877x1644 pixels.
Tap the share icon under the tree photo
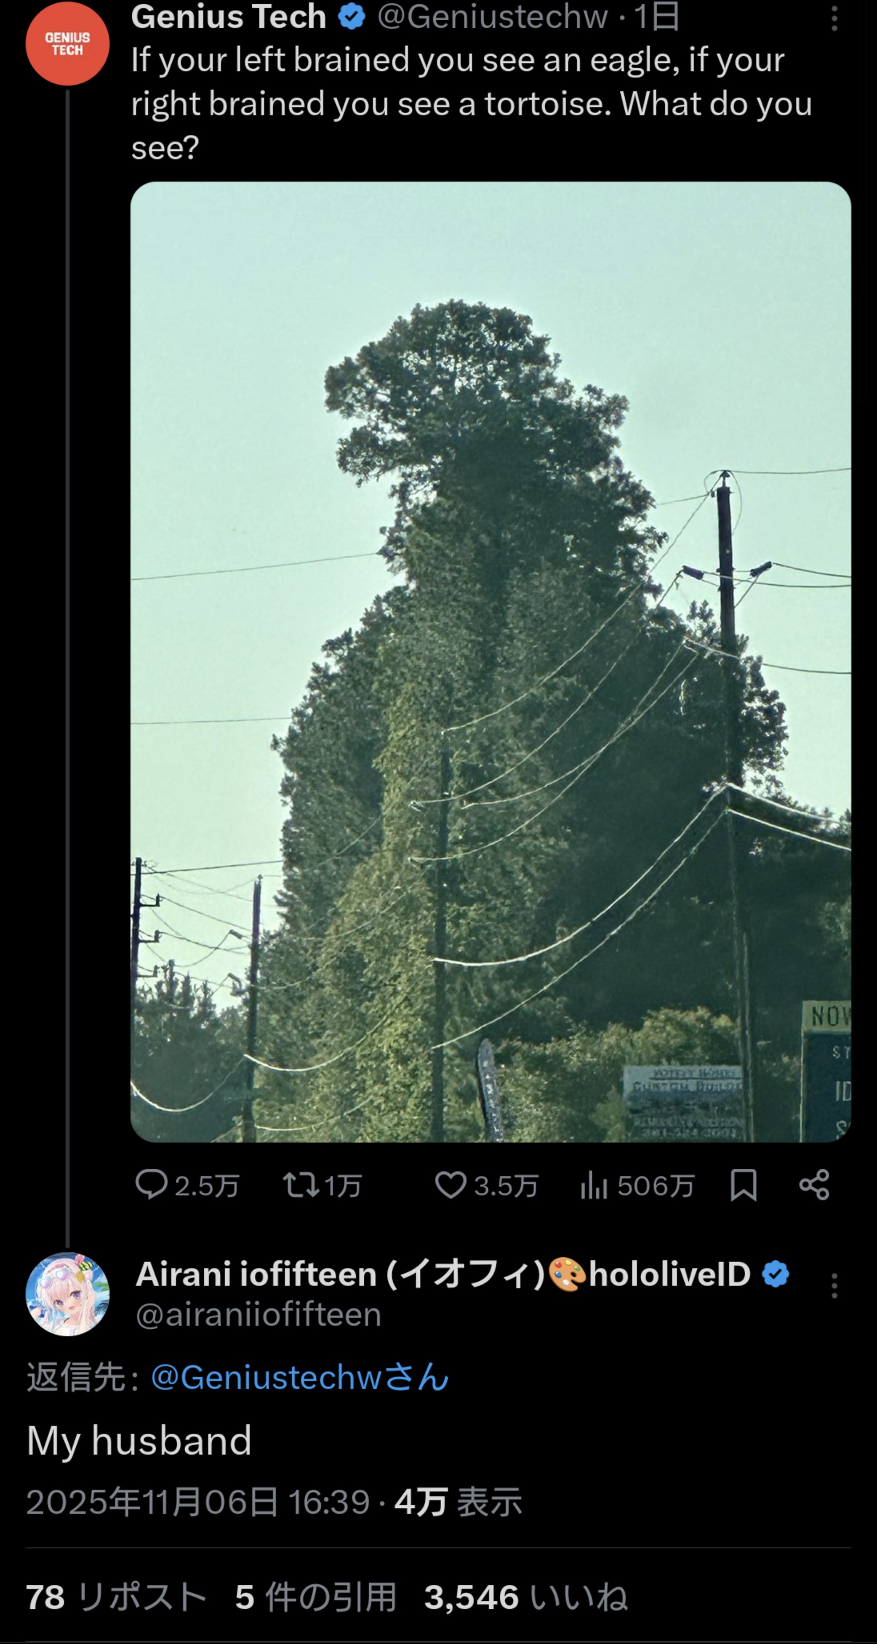point(815,1185)
